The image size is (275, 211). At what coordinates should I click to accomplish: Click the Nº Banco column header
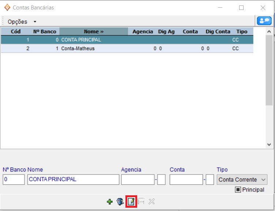tap(45, 31)
